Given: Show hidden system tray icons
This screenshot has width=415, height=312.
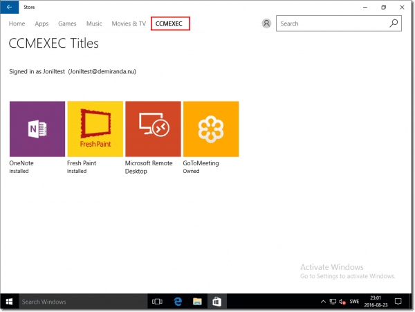Looking at the screenshot, I should tap(323, 302).
